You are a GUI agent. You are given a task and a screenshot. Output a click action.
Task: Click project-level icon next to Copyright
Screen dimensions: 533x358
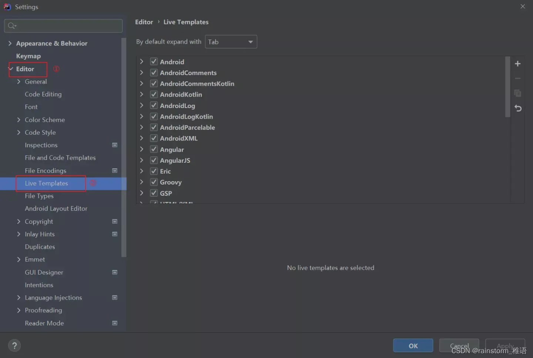pyautogui.click(x=115, y=221)
